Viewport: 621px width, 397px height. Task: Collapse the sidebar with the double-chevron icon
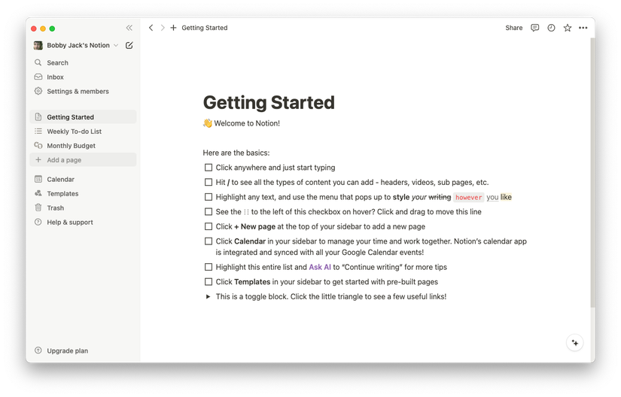129,28
